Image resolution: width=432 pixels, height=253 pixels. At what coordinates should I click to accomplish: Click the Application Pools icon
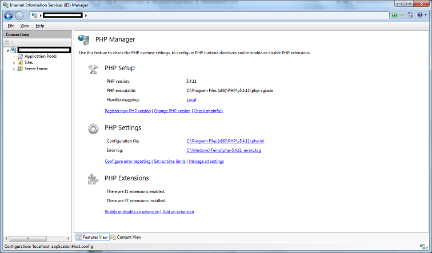20,56
